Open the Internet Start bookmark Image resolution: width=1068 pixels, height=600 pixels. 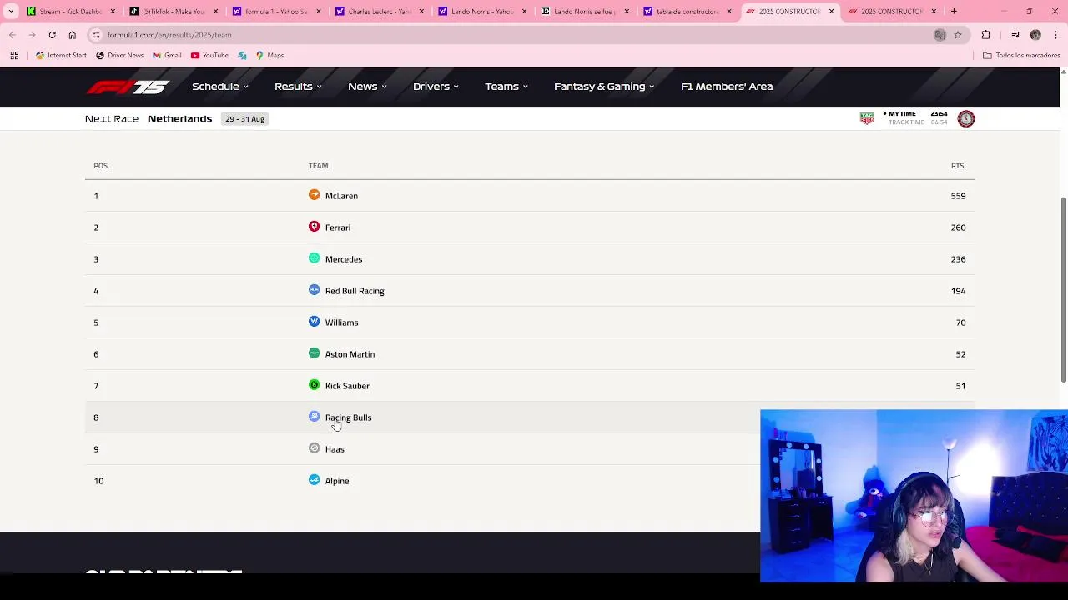pyautogui.click(x=61, y=55)
